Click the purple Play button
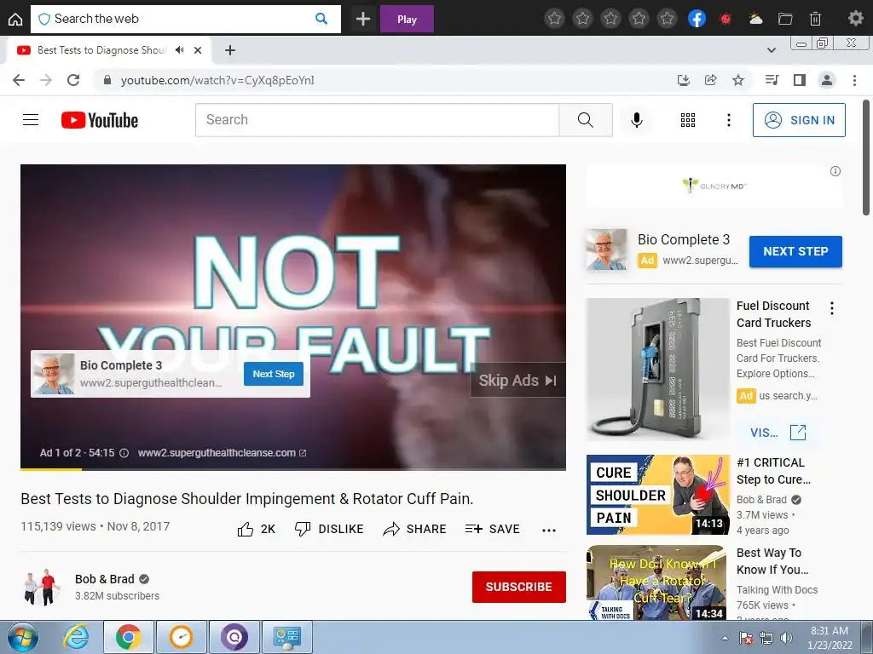This screenshot has height=654, width=873. coord(407,19)
